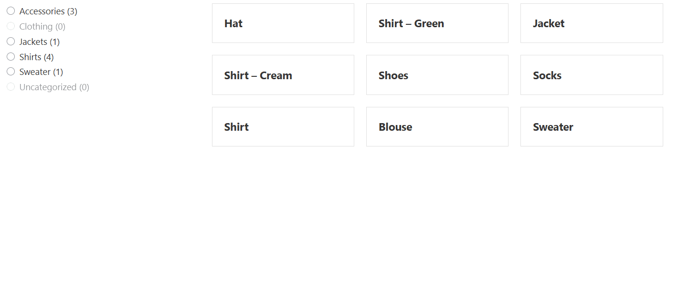Open the Shoes product card
This screenshot has height=292, width=678.
(x=437, y=75)
